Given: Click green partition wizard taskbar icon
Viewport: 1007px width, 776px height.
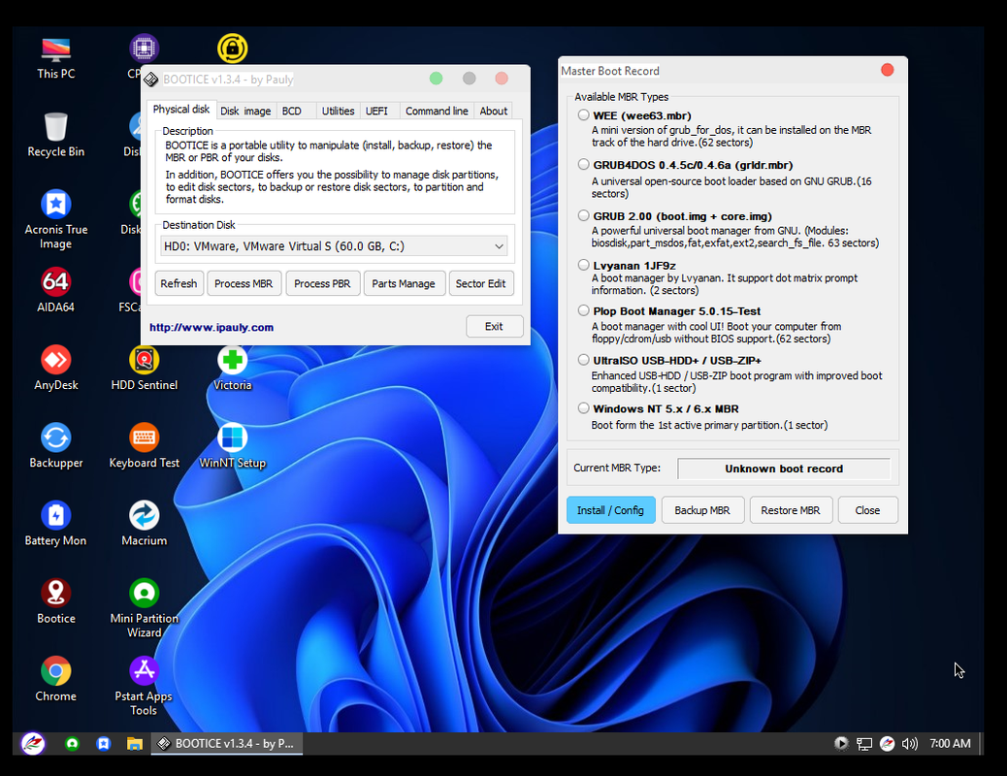Looking at the screenshot, I should pyautogui.click(x=72, y=743).
